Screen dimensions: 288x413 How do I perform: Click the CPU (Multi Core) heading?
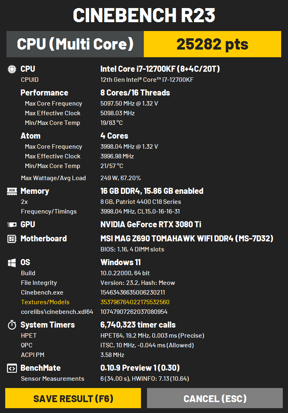(x=75, y=44)
